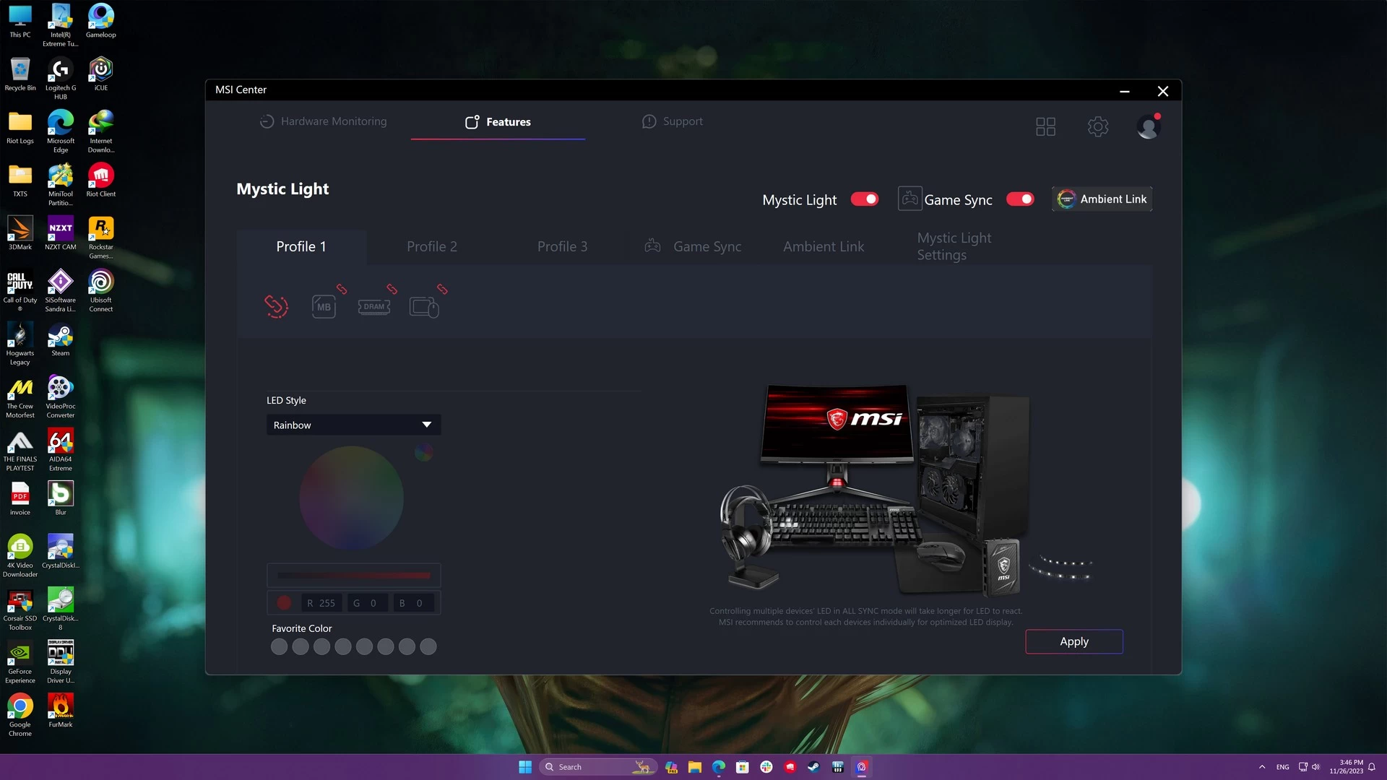Click the Apply button
Screen dimensions: 1387x780
tap(1074, 641)
